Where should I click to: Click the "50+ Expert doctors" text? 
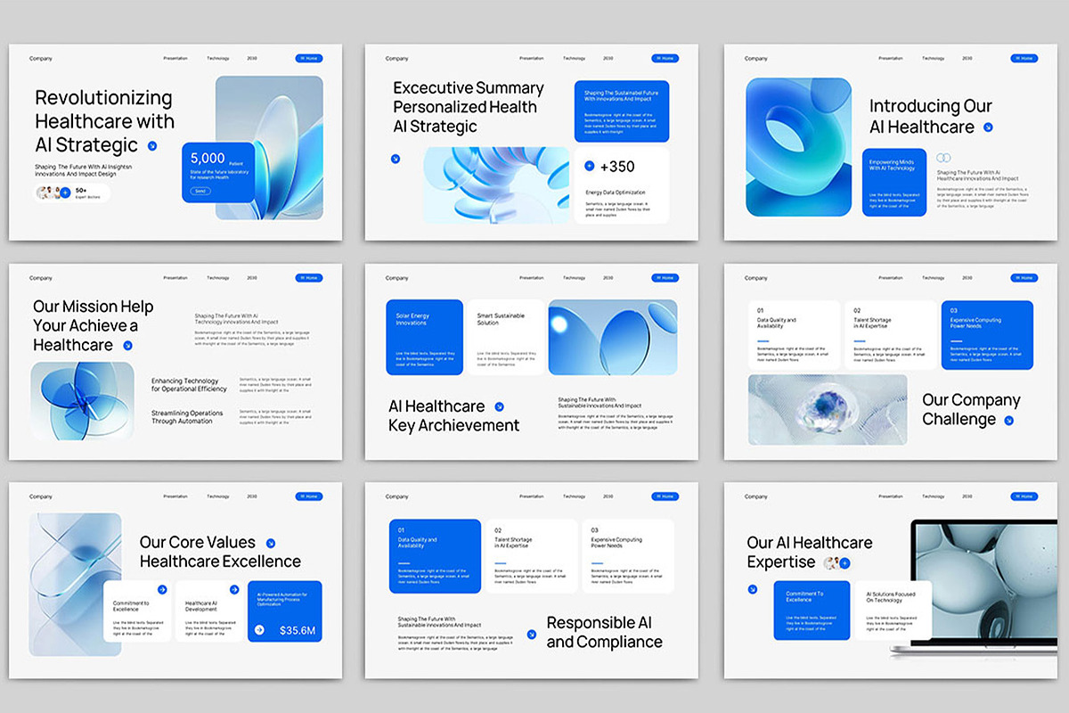click(86, 192)
